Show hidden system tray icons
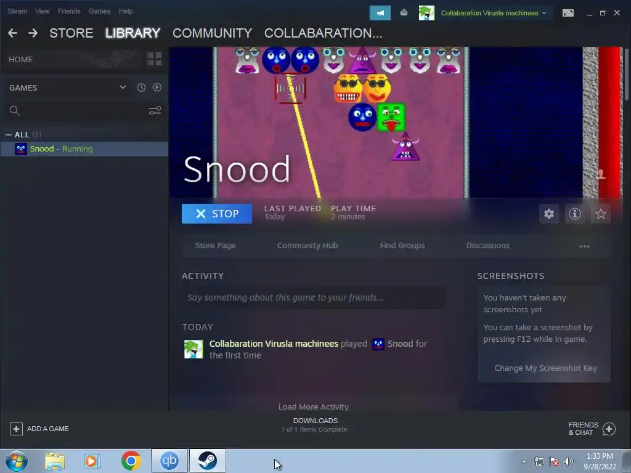This screenshot has width=631, height=473. [x=524, y=461]
